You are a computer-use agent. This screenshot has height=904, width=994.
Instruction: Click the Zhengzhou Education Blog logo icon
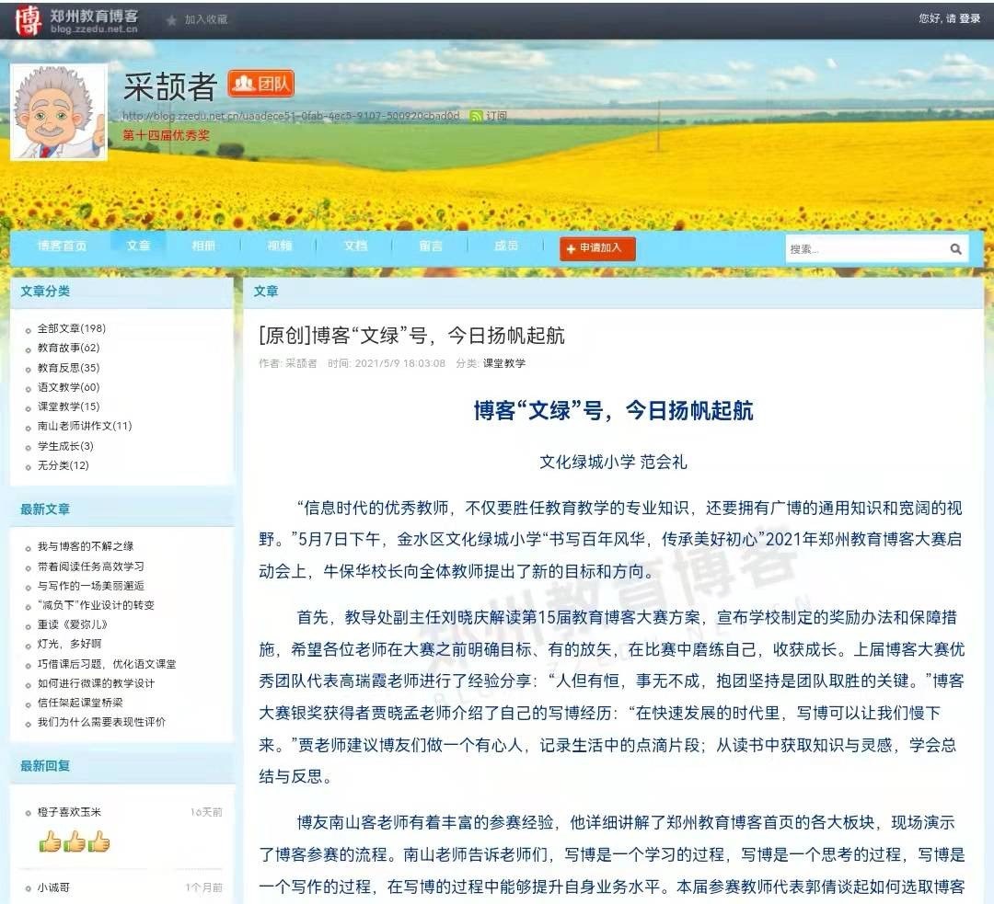pos(29,19)
